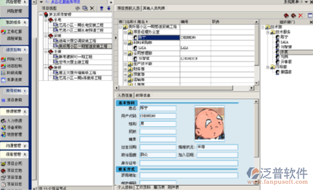Open 项目费用 in the left sidebar
The image size is (313, 190).
coord(12,100)
